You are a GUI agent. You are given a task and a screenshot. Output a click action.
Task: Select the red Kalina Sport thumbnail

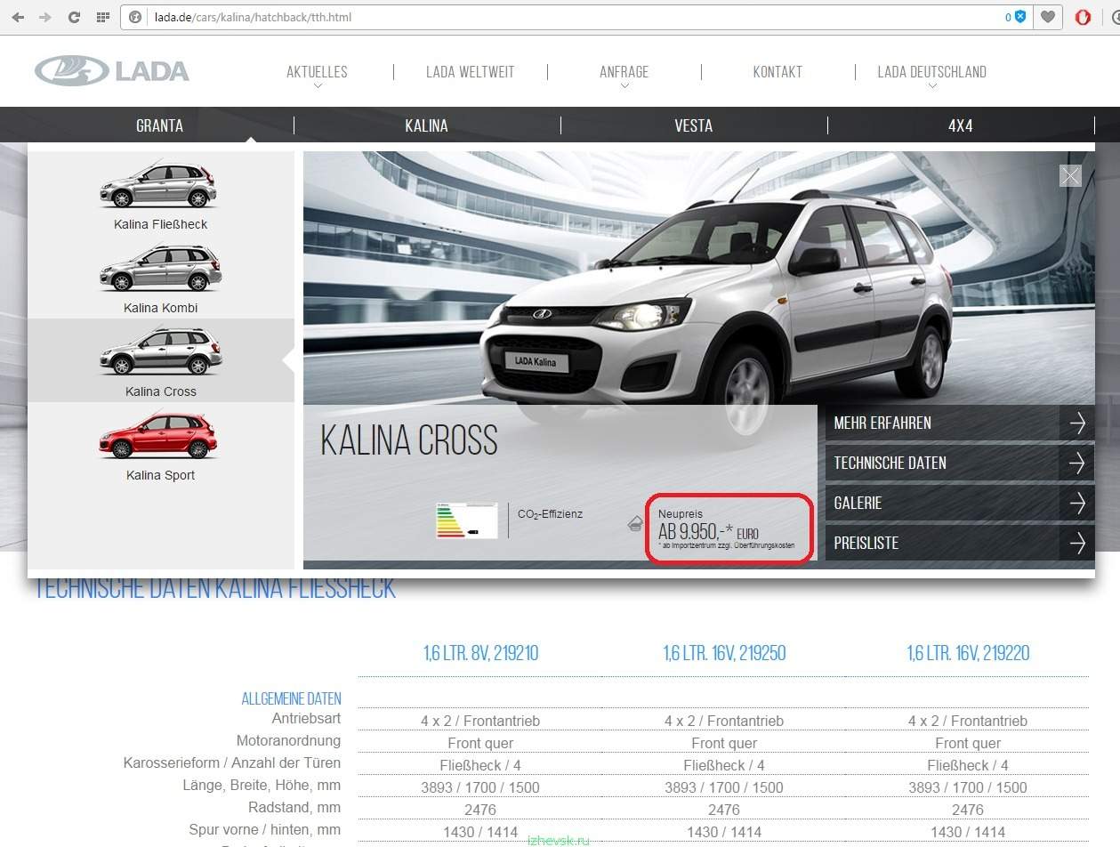[x=160, y=434]
